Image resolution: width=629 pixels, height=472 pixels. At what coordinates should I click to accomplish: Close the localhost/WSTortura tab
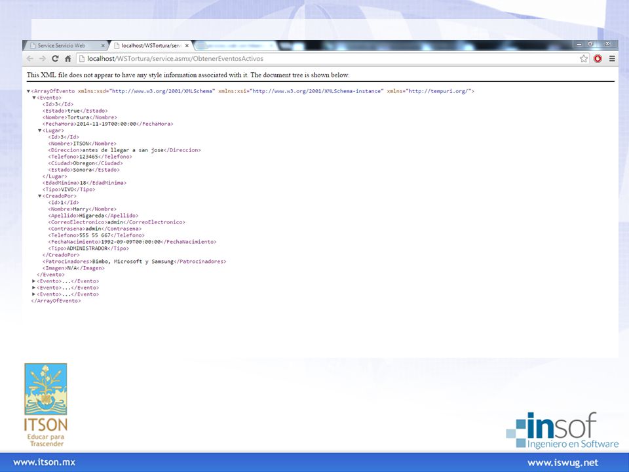[187, 46]
